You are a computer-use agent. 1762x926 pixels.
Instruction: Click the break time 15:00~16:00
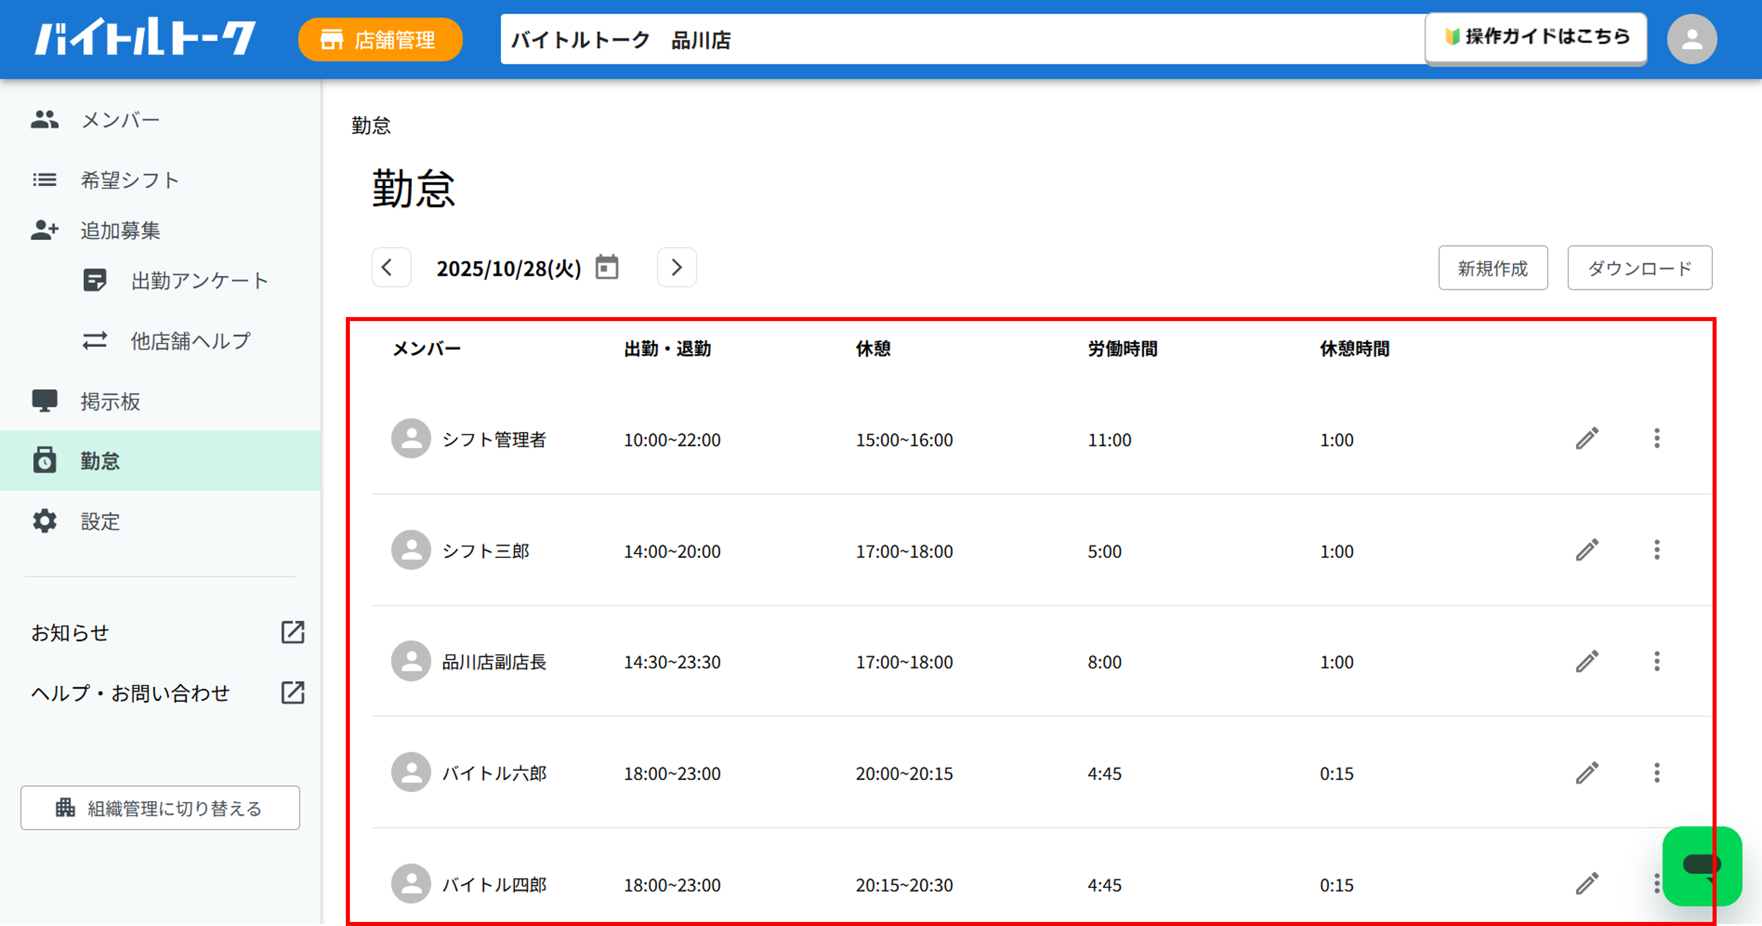pos(904,440)
